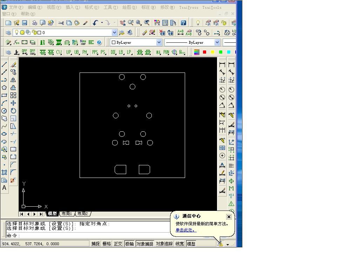The width and height of the screenshot is (359, 269).
Task: Switch to the 布局2 layout tab
Action: [x=83, y=214]
